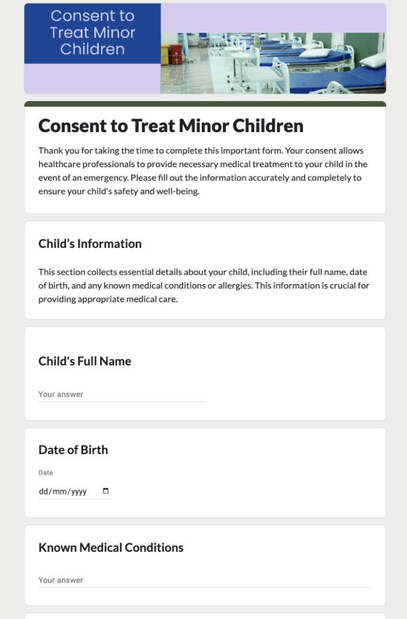Click the purple form header graphic
Image resolution: width=407 pixels, height=619 pixels.
(x=205, y=48)
